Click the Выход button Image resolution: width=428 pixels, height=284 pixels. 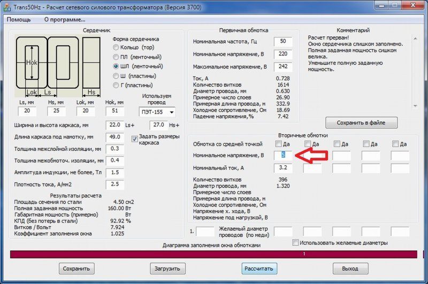pos(350,268)
